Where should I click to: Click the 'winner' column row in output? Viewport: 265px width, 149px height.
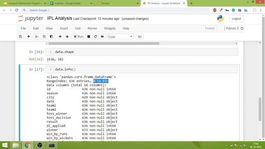82,130
